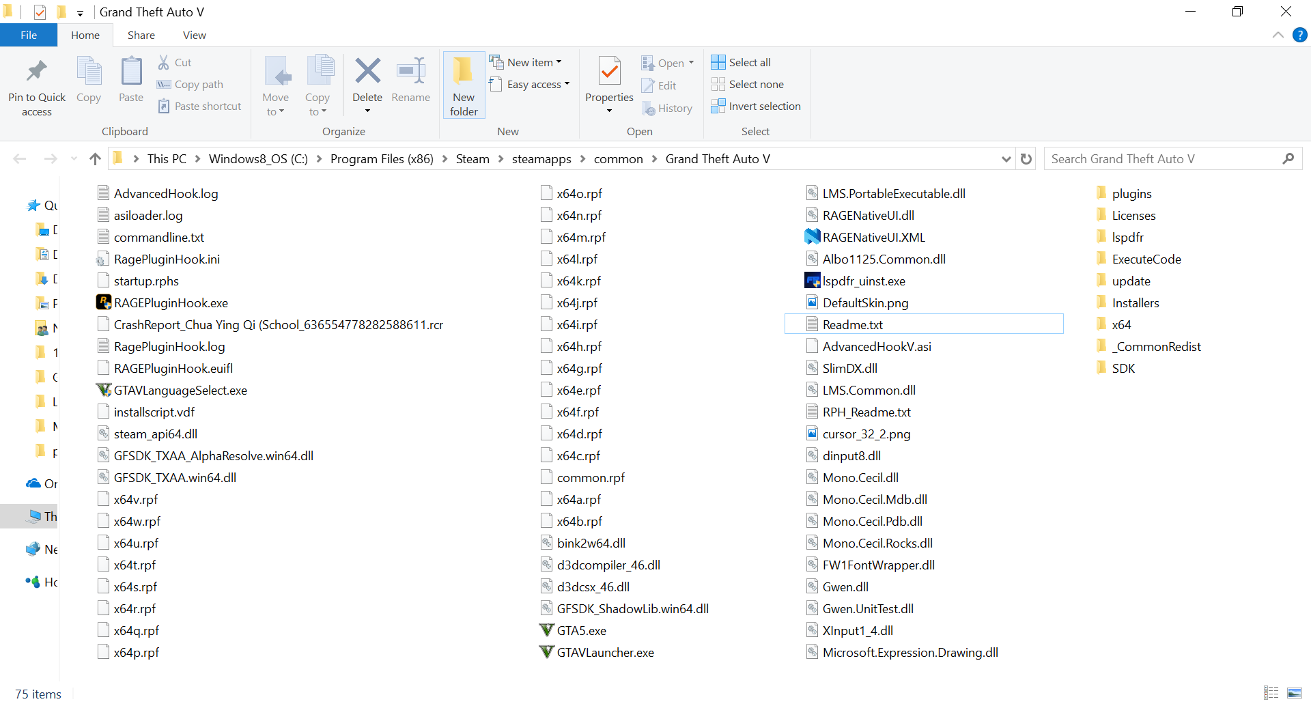This screenshot has height=706, width=1311.
Task: Select the DefaultSkin.png file
Action: click(857, 302)
